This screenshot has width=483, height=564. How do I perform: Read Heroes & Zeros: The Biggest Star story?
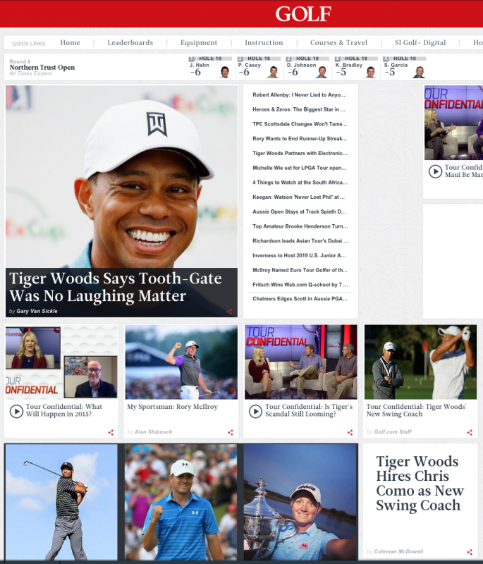click(x=299, y=109)
